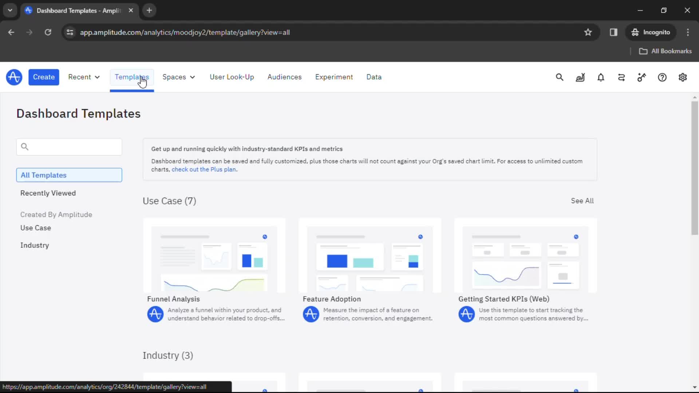Open the notifications bell icon
699x393 pixels.
point(601,77)
